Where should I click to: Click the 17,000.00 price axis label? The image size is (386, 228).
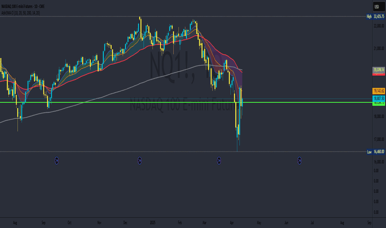pyautogui.click(x=379, y=139)
